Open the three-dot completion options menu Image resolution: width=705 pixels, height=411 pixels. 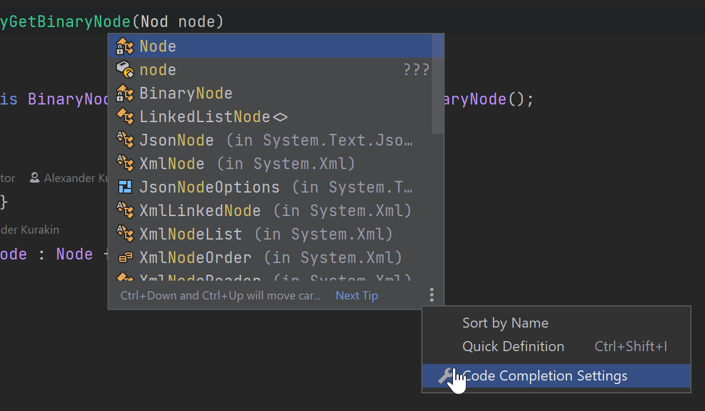(432, 295)
